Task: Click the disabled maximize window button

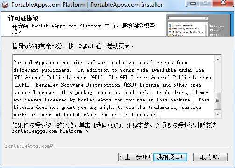Action: (206, 3)
